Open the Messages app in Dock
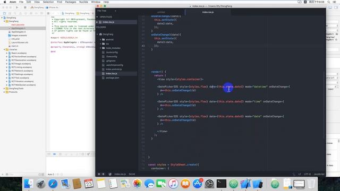This screenshot has width=340, height=191. tap(149, 184)
